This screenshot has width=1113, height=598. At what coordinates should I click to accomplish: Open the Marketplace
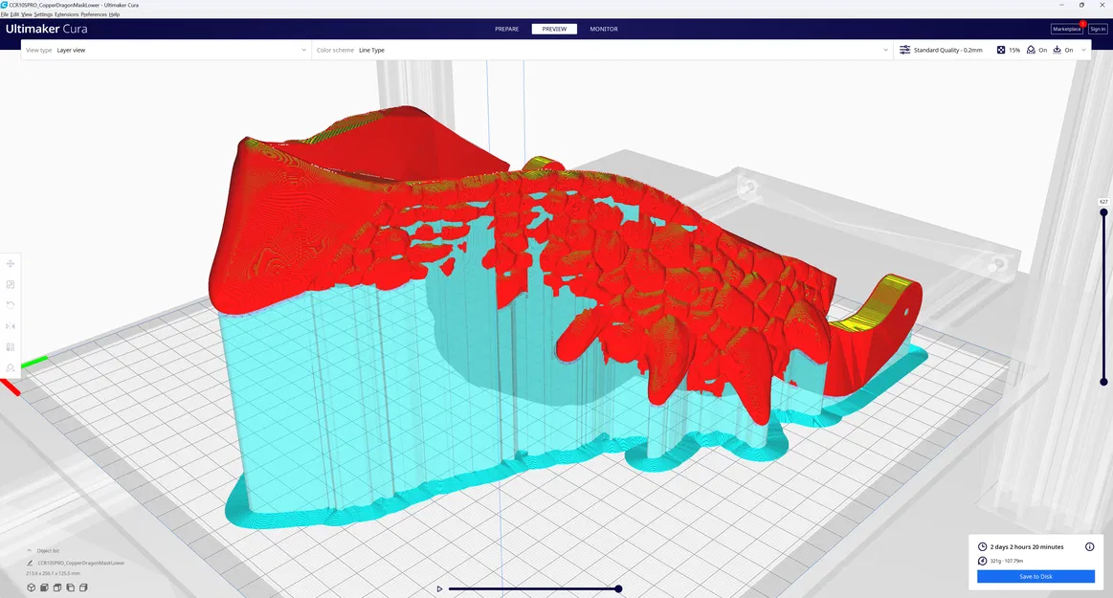pos(1066,29)
